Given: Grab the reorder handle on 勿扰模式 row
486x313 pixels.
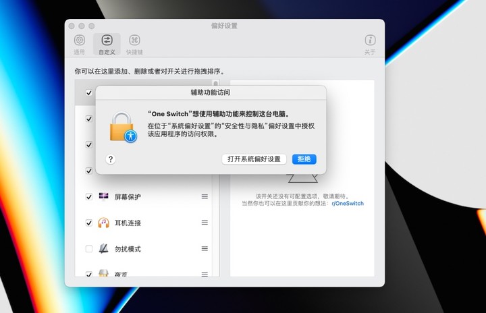Looking at the screenshot, I should pos(205,248).
